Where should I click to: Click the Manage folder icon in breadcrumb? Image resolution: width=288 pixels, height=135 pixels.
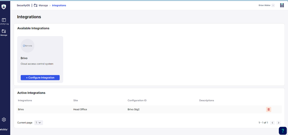(x=36, y=5)
